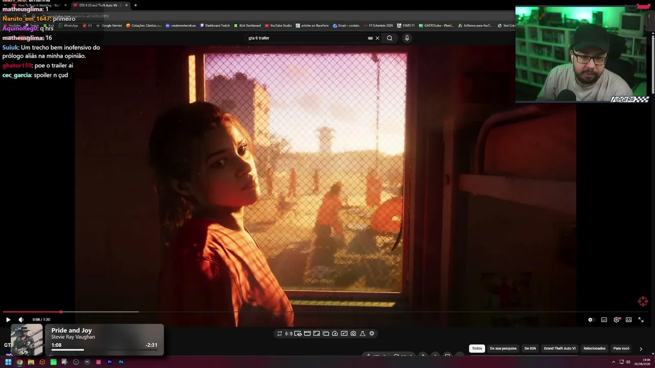Select the 'Relacionados' chip

tap(595, 349)
